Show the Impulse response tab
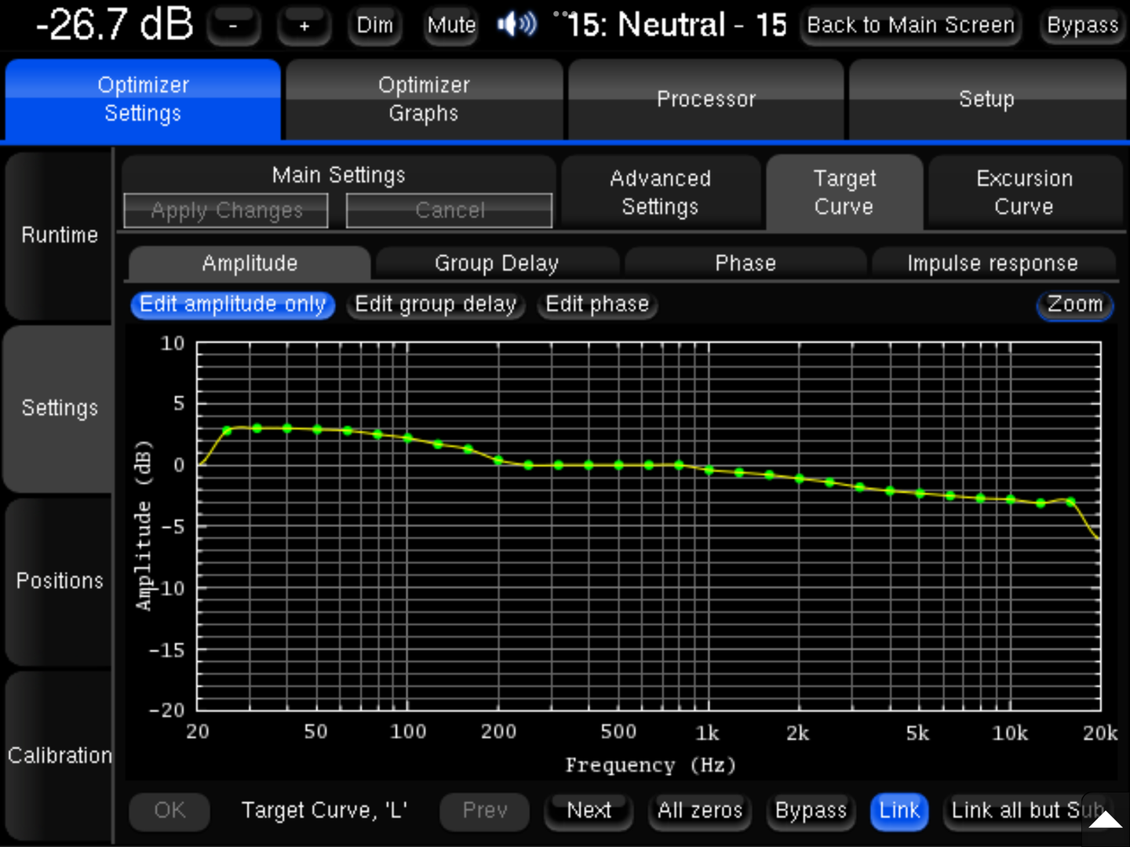Screen dimensions: 1130x847 [x=993, y=264]
